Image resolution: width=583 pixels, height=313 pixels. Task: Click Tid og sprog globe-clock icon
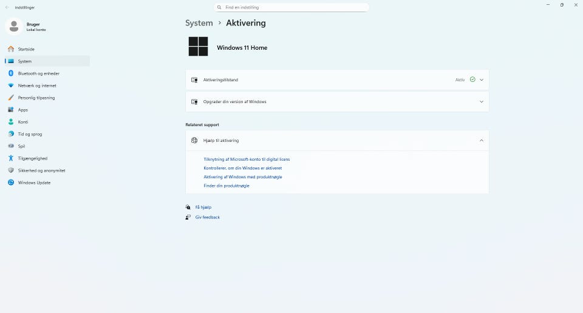tap(11, 134)
